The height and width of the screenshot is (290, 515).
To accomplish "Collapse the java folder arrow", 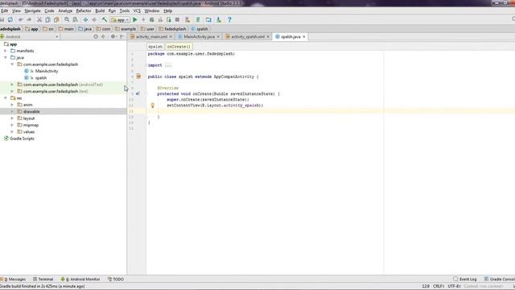I will (x=6, y=57).
